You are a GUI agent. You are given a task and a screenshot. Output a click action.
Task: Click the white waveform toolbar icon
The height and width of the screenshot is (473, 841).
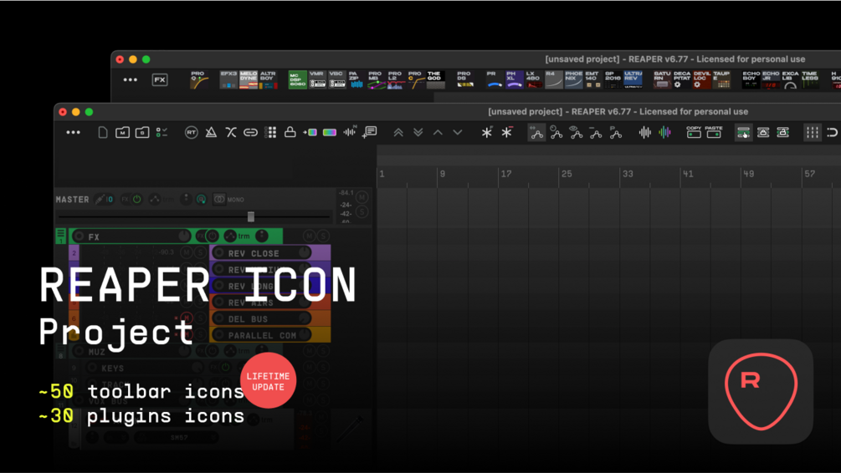644,132
